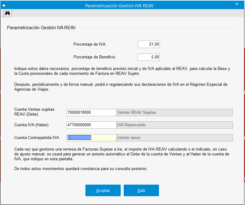Click the group heading 'Parametrización Gestión IVA REAV'
245x205 pixels.
(41, 28)
